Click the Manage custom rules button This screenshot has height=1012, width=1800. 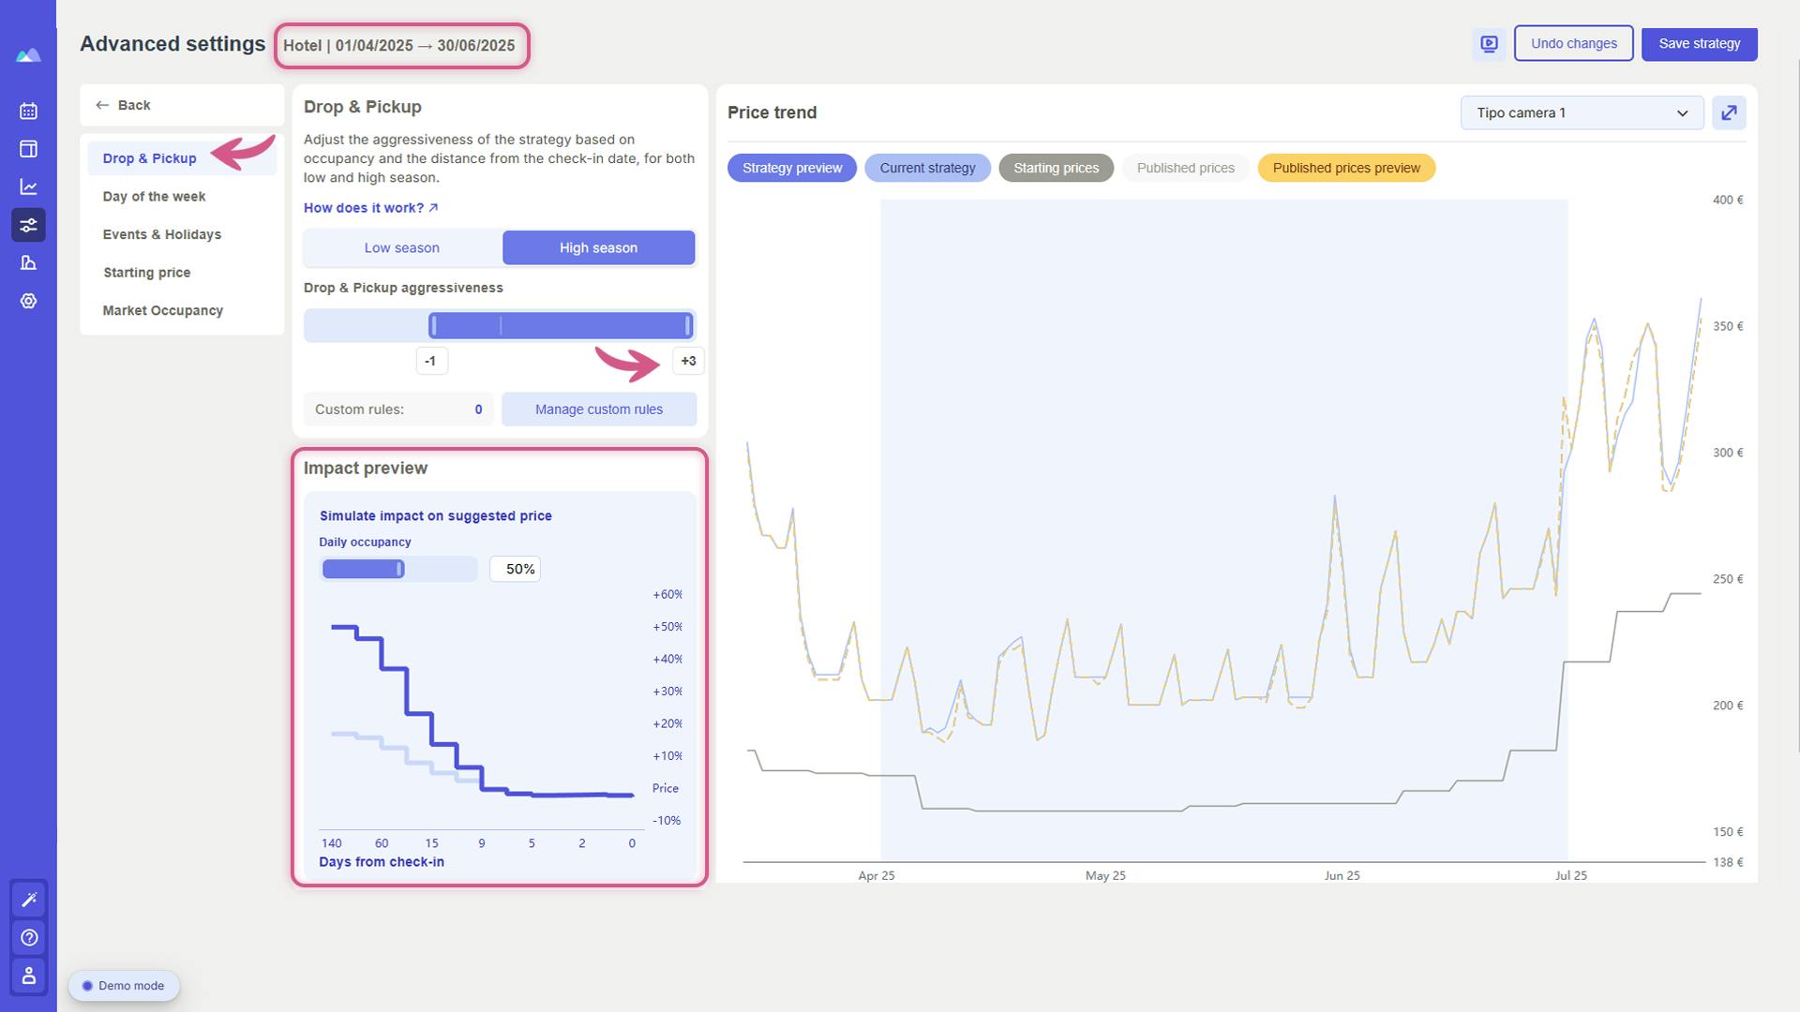pos(598,408)
